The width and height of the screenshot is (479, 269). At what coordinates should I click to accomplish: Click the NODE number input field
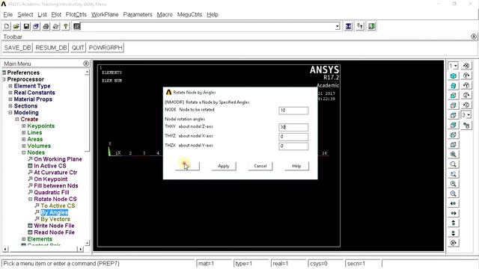point(293,111)
